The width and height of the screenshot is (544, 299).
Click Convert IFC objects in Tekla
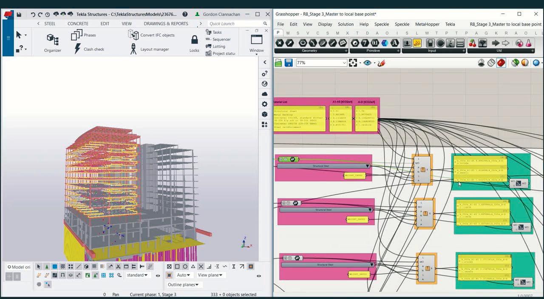[x=151, y=35]
